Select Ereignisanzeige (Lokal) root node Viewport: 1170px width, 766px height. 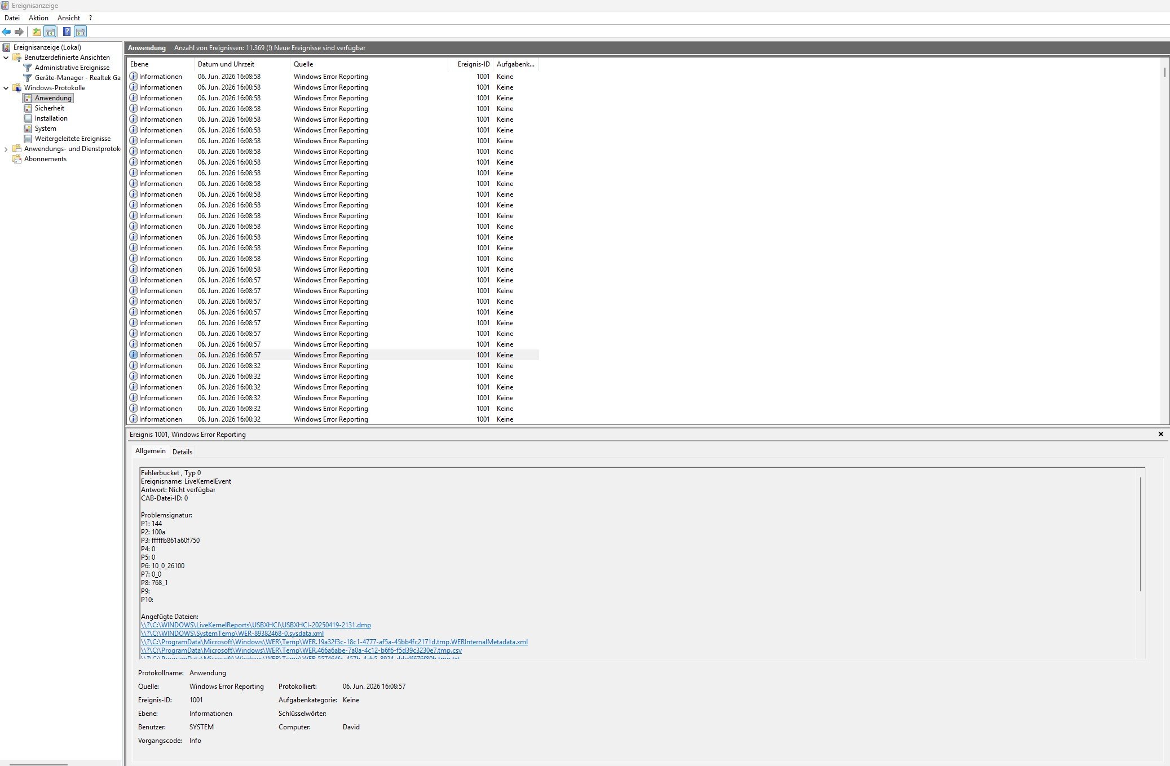(x=47, y=47)
